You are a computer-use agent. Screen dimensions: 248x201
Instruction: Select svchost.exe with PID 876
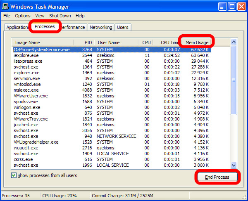(x=112, y=113)
